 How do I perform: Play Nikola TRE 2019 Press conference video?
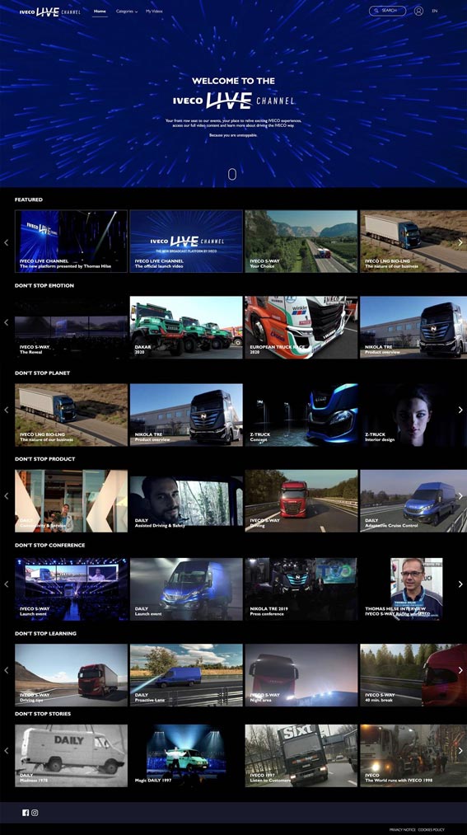(301, 589)
